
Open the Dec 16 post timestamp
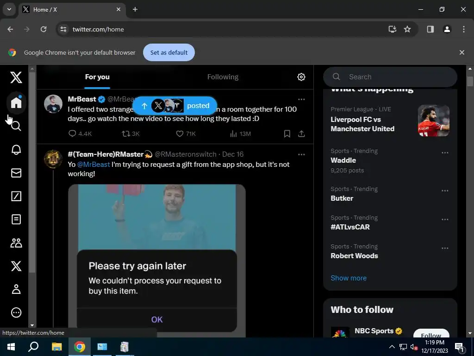coord(233,154)
